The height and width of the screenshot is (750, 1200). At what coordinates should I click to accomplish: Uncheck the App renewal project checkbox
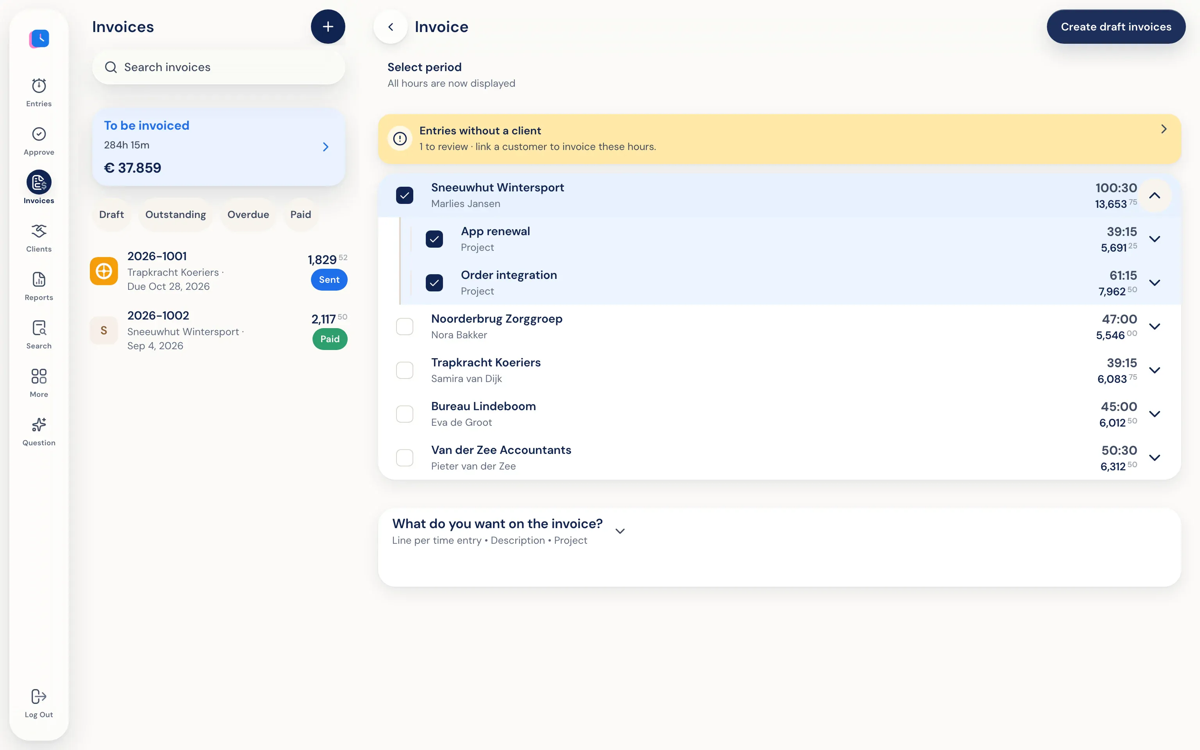[x=434, y=239]
